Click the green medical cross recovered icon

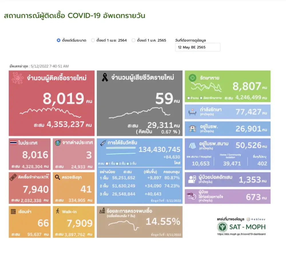[x=192, y=78]
